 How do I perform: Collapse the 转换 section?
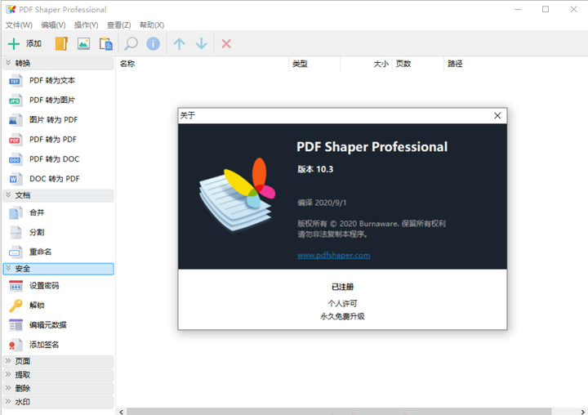click(58, 64)
